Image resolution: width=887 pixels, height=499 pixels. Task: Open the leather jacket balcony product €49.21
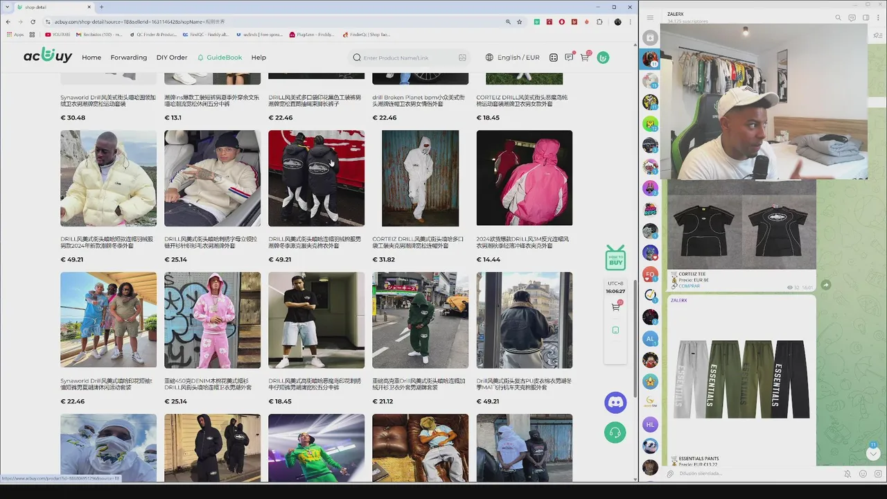click(x=525, y=320)
